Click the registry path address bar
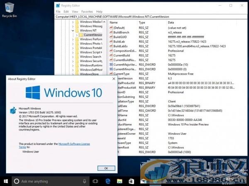 (151, 17)
